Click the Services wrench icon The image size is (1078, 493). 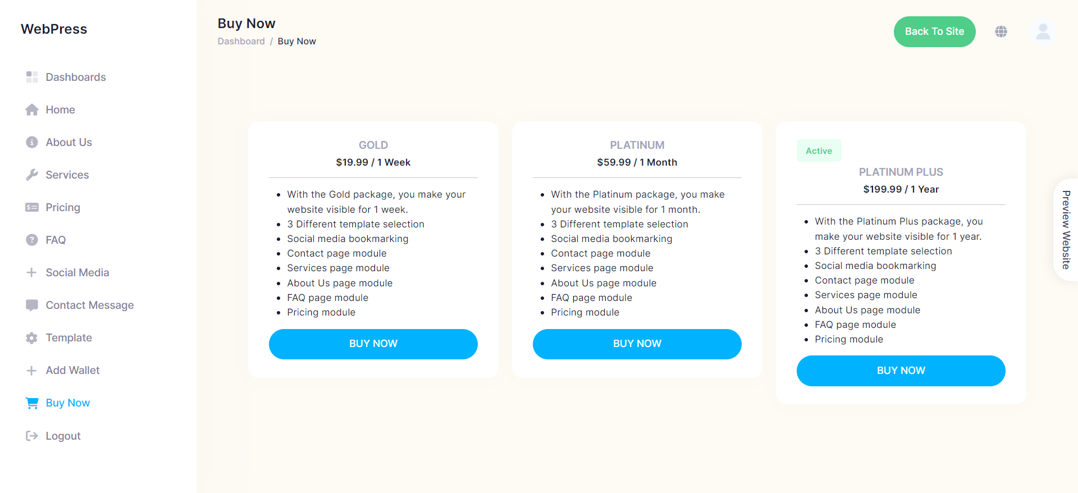32,175
